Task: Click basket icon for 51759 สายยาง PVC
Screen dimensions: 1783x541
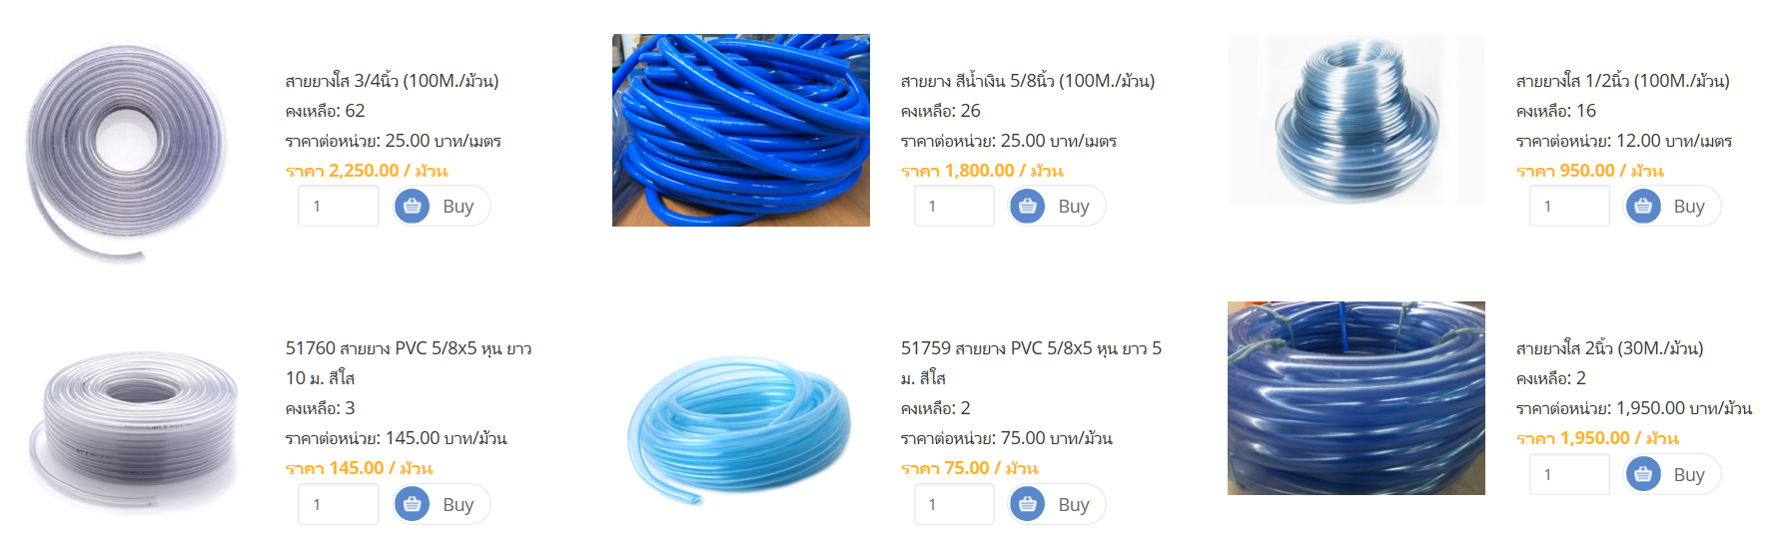Action: click(x=1028, y=504)
